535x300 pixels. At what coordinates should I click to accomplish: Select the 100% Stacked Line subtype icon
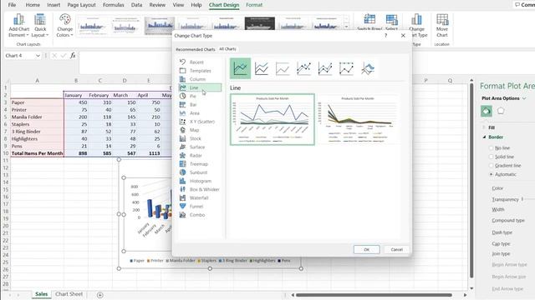click(x=283, y=68)
